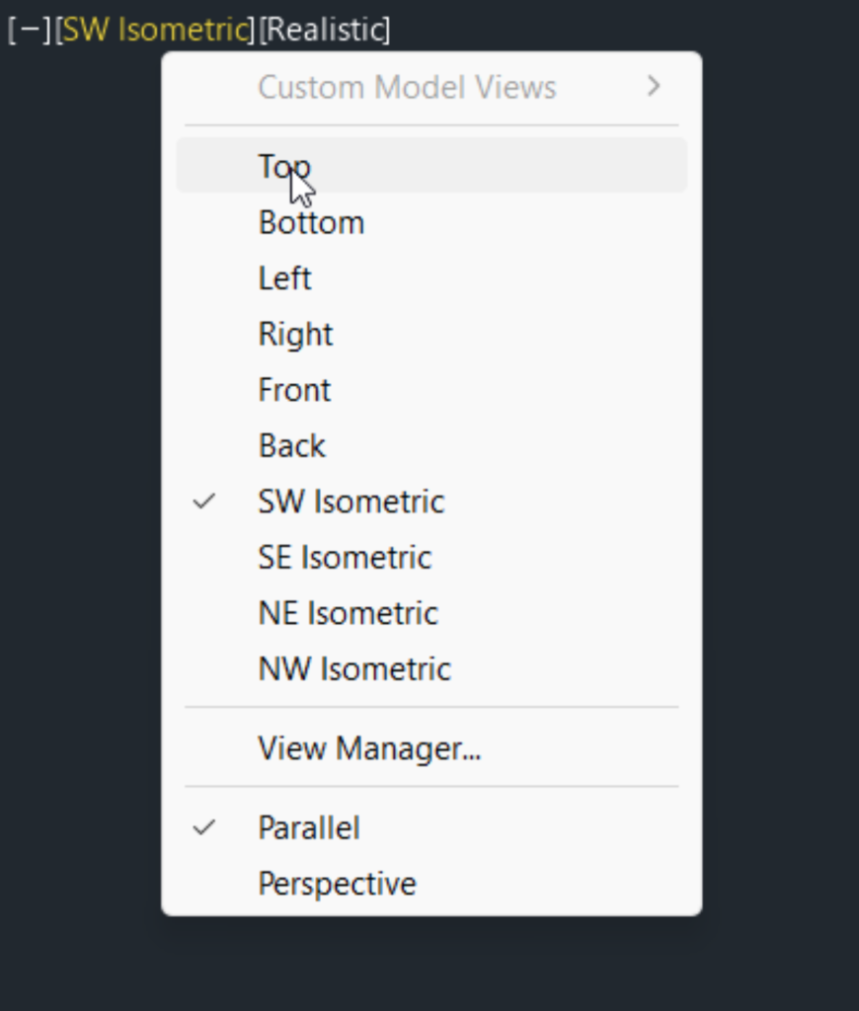Switch to SE Isometric view
This screenshot has height=1011, width=859.
click(x=345, y=558)
